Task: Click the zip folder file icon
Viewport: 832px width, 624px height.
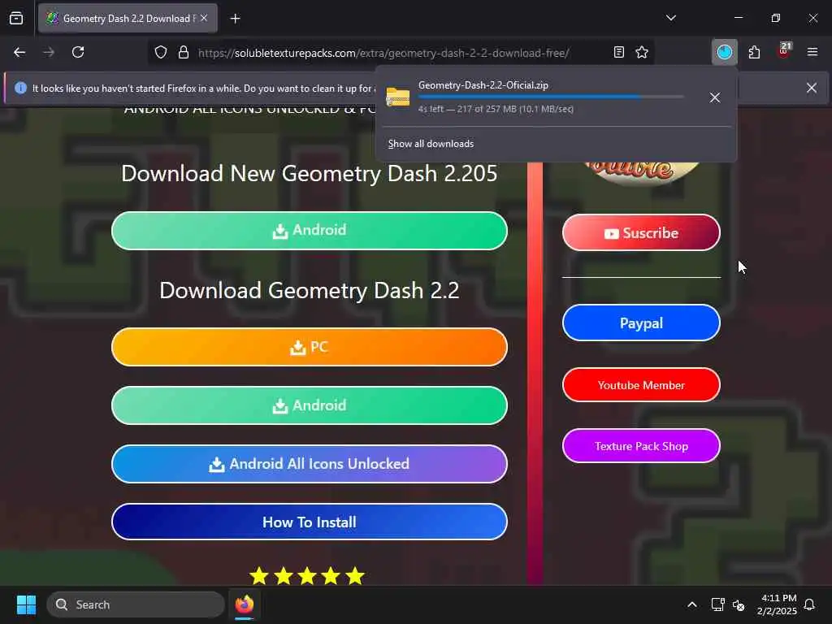Action: point(398,97)
